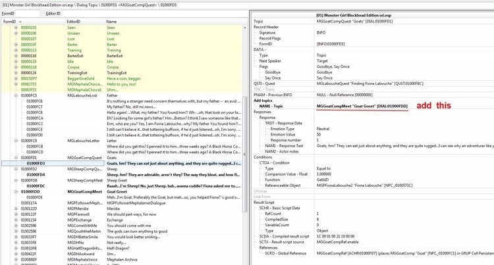Click the left list scroll-up arrow
This screenshot has height=265, width=494.
coord(245,28)
